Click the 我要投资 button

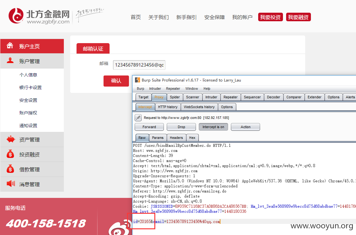tap(270, 17)
